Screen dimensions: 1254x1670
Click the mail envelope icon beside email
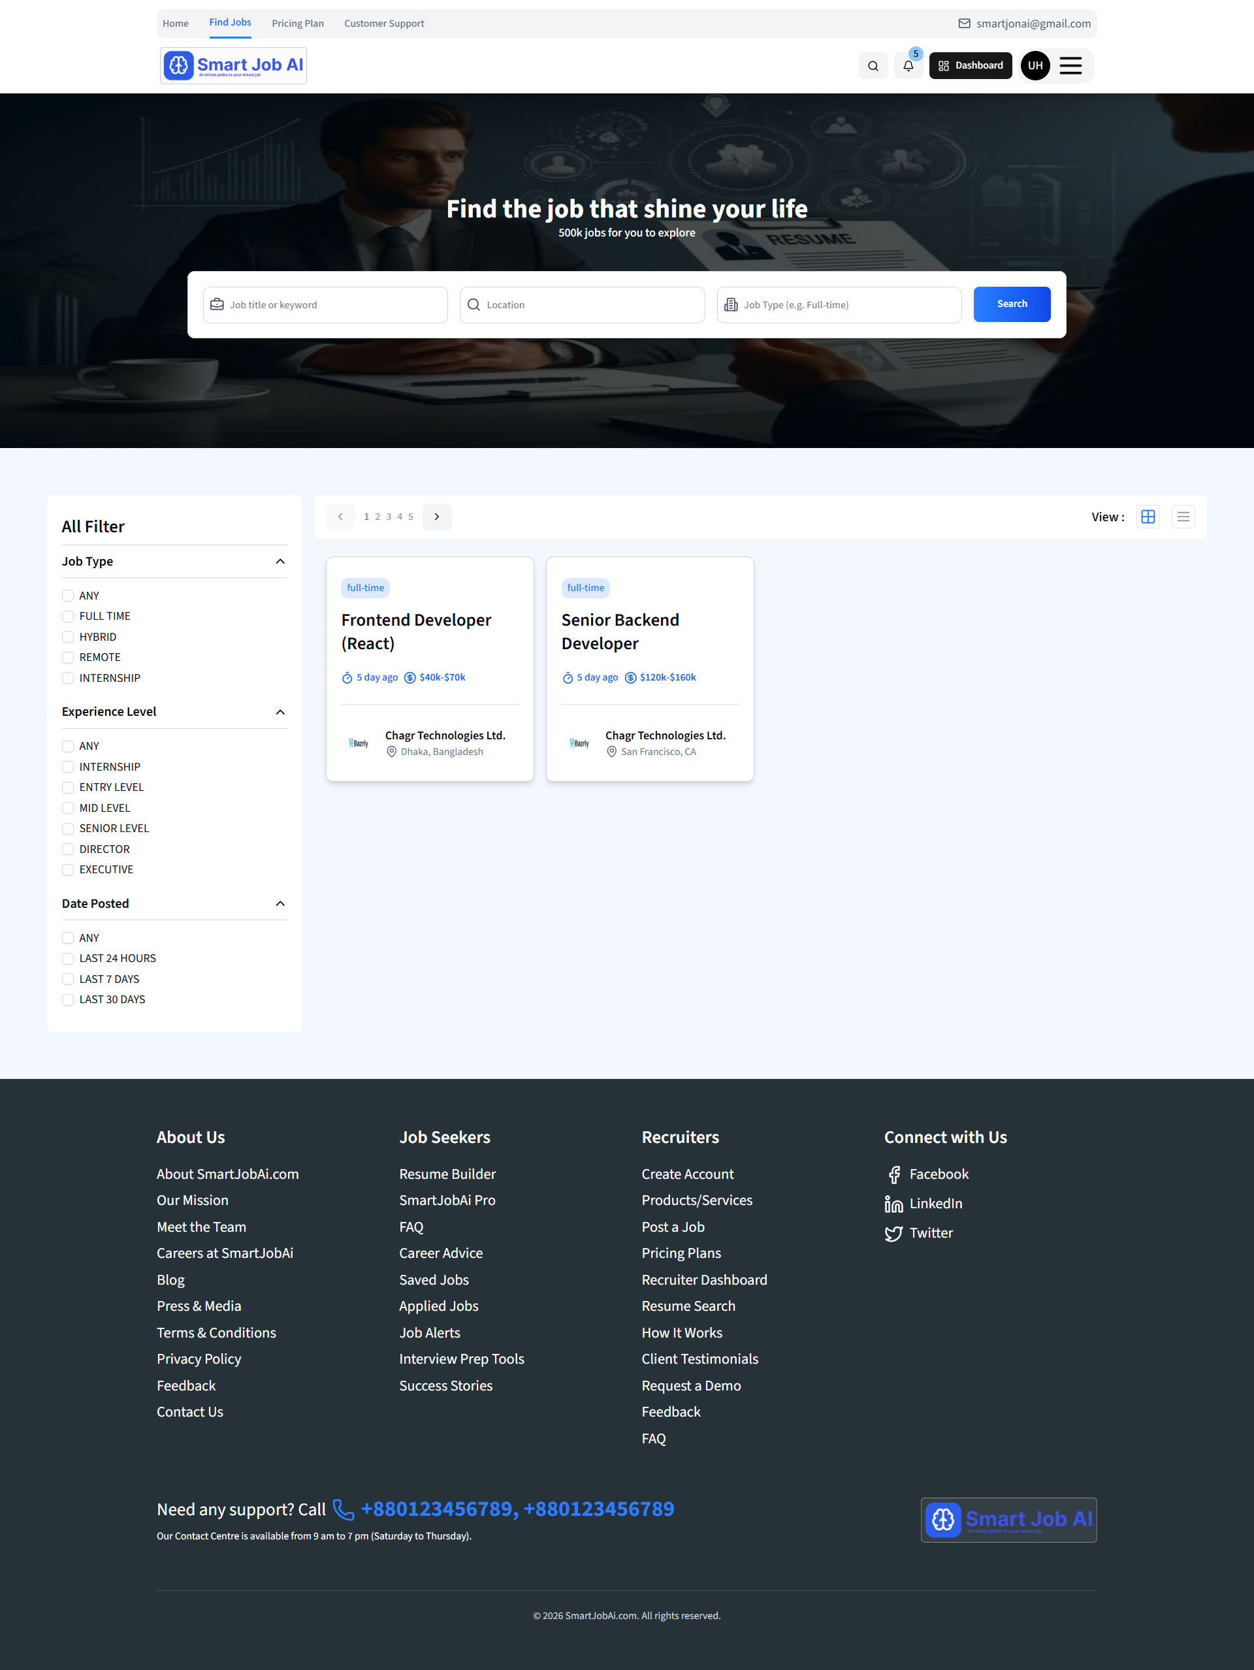pos(964,24)
